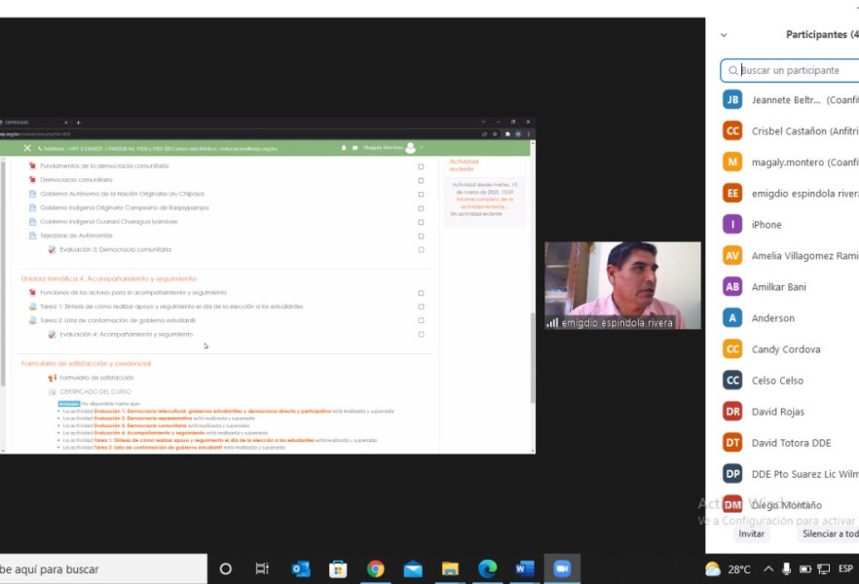Open Google Chrome from the taskbar

point(375,568)
